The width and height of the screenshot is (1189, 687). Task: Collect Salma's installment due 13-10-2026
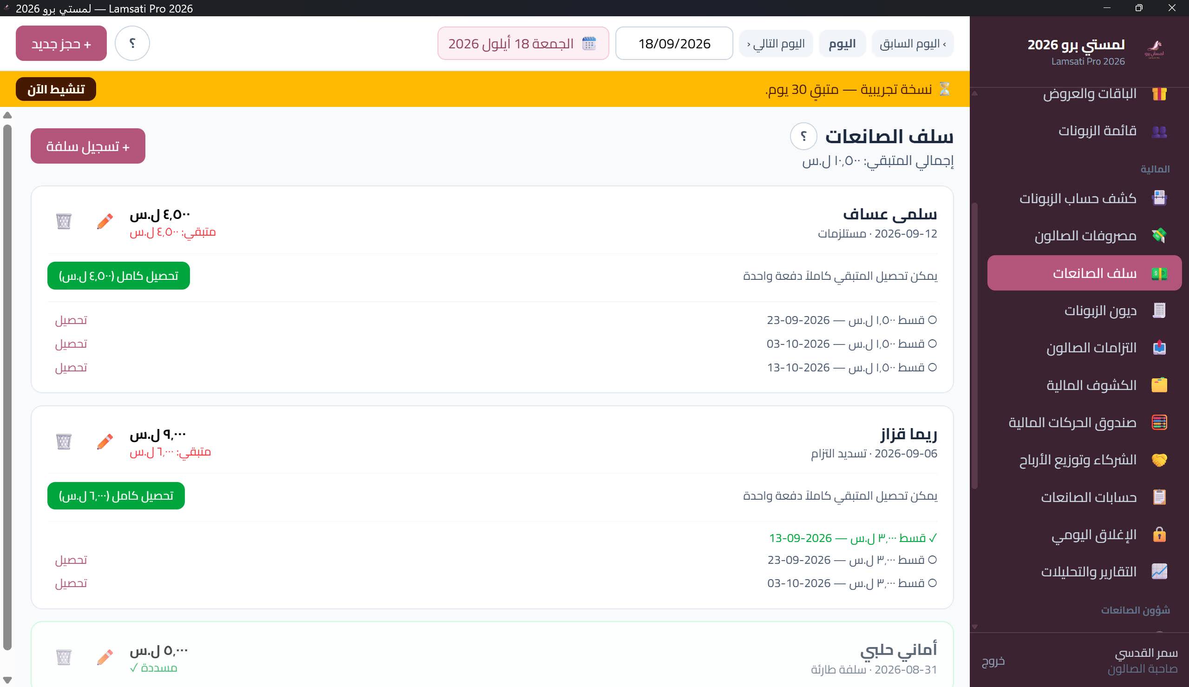point(71,368)
